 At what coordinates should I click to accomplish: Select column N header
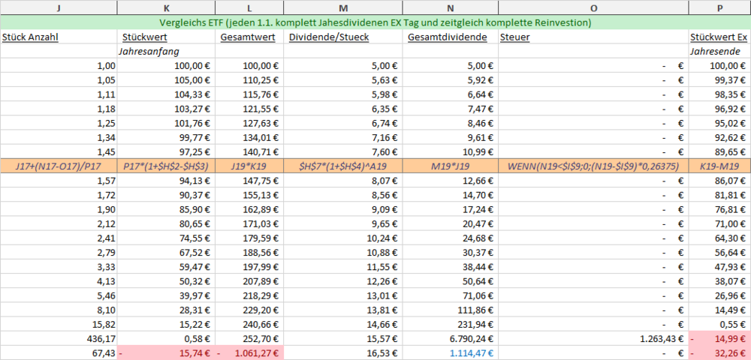pos(450,7)
